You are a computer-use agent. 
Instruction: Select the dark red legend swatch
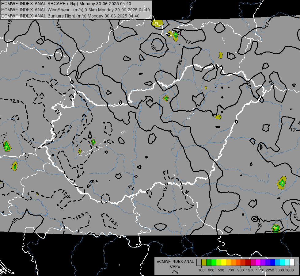coord(248,262)
